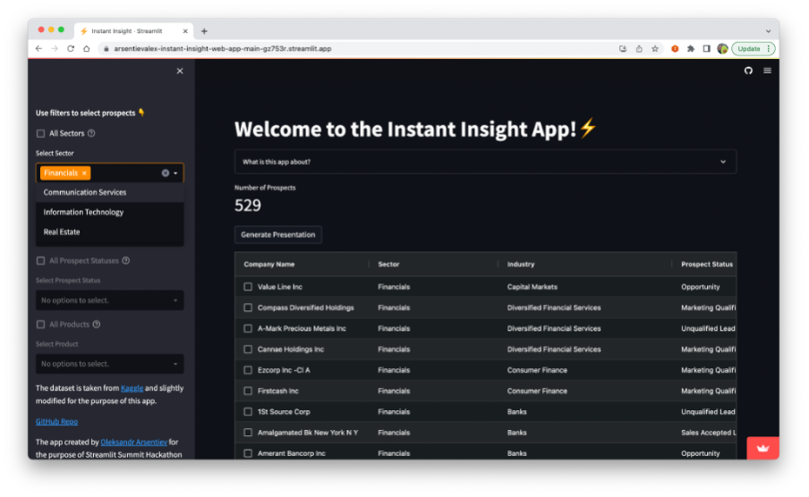Click the red crown Streamlit badge
This screenshot has width=809, height=497.
click(x=762, y=448)
